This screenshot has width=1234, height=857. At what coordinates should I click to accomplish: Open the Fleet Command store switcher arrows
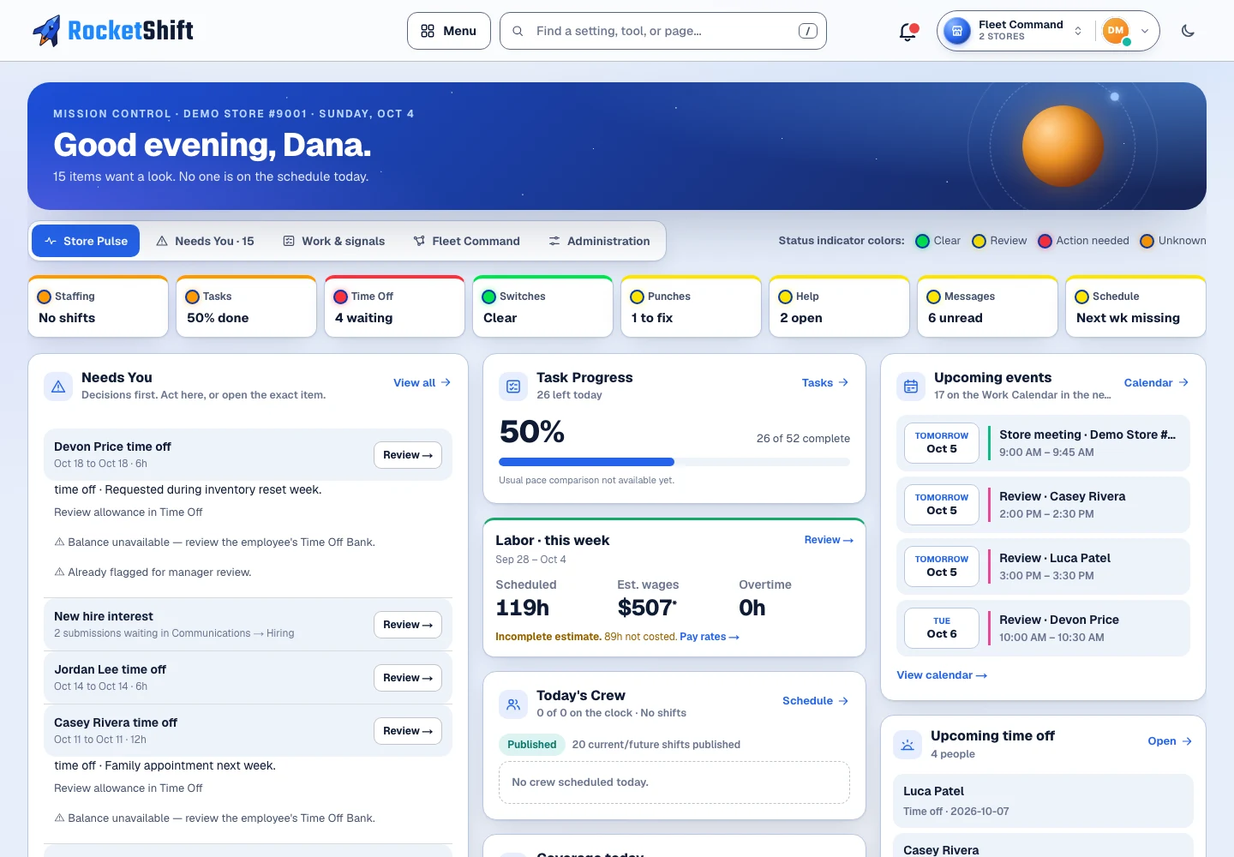point(1078,31)
